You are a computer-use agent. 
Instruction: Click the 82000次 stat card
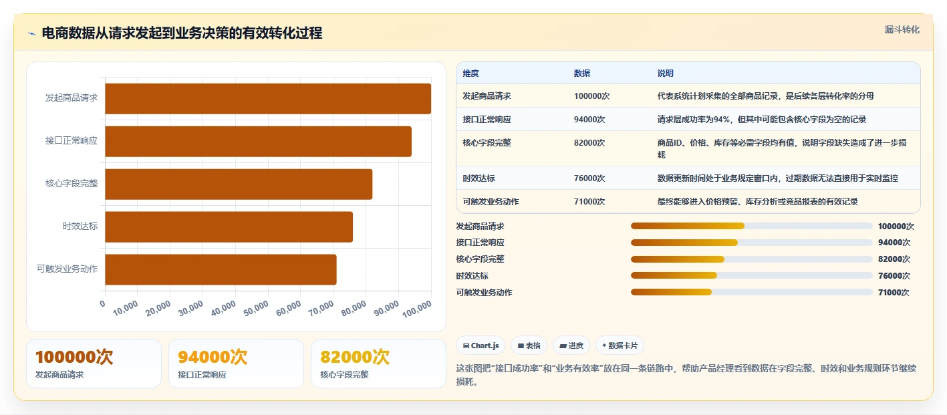click(x=378, y=364)
